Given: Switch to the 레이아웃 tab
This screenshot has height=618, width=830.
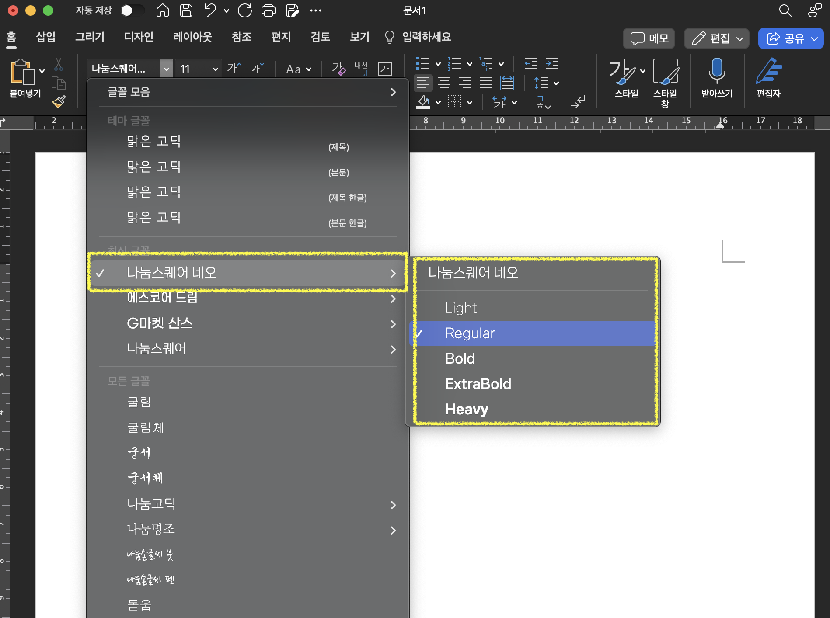Looking at the screenshot, I should pyautogui.click(x=192, y=37).
